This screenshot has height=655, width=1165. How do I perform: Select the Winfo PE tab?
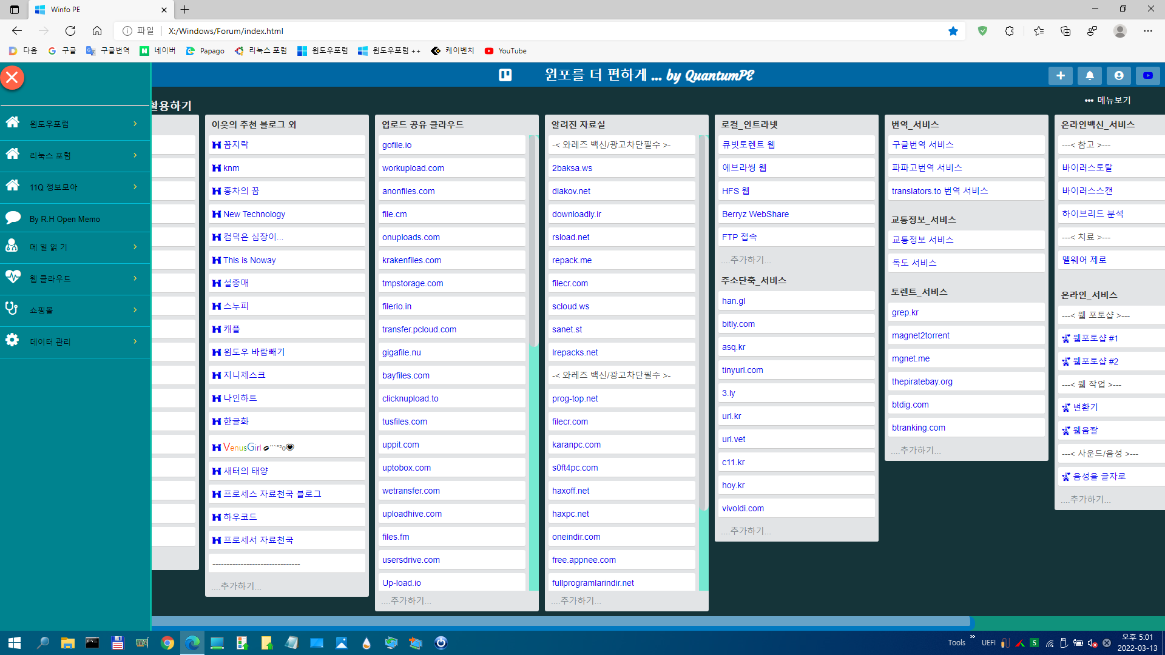pos(100,9)
